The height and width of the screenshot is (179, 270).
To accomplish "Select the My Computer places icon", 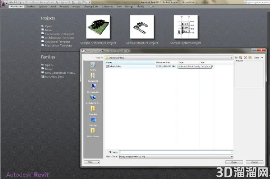I will coord(93,89).
